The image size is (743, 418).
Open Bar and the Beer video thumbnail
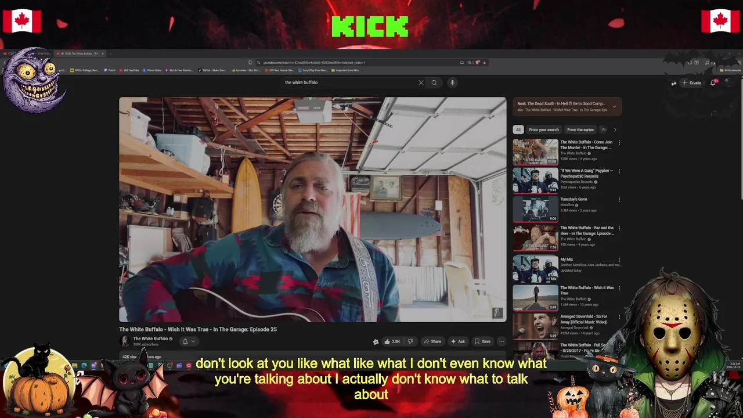click(x=535, y=238)
